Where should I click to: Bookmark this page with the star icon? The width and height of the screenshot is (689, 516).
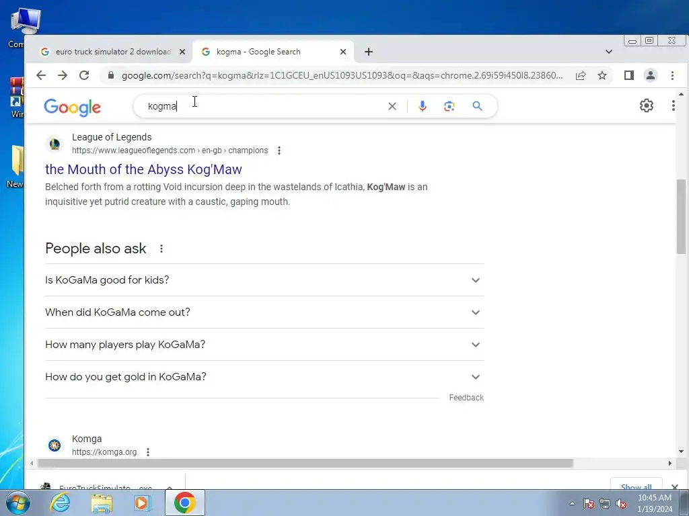point(602,75)
